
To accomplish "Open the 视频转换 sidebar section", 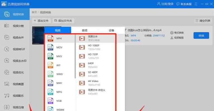I will click(x=15, y=14).
